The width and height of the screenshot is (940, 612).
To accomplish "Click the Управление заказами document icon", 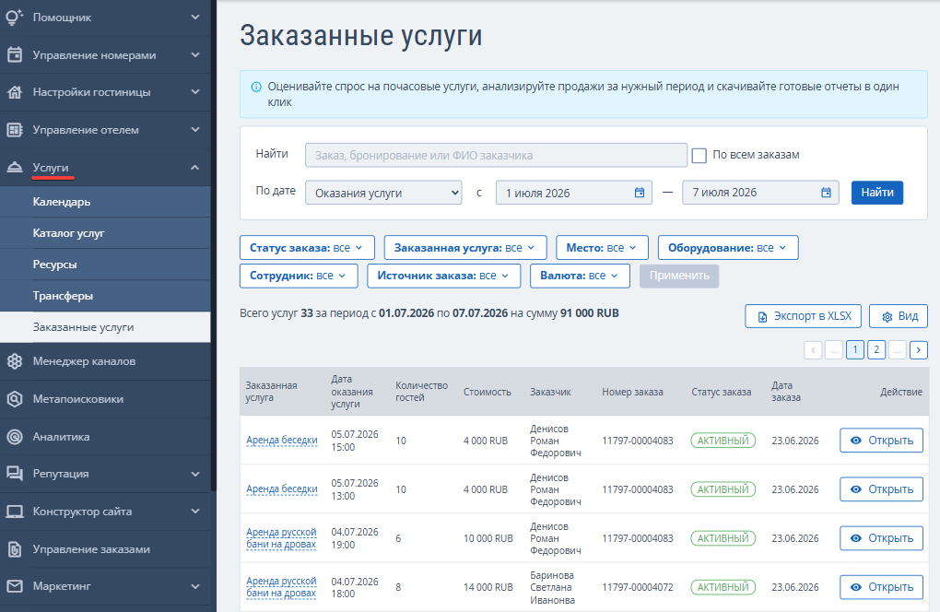I will [15, 549].
